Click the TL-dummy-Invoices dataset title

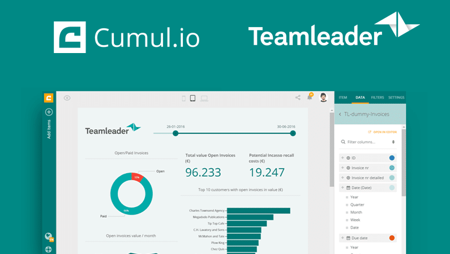click(x=366, y=114)
